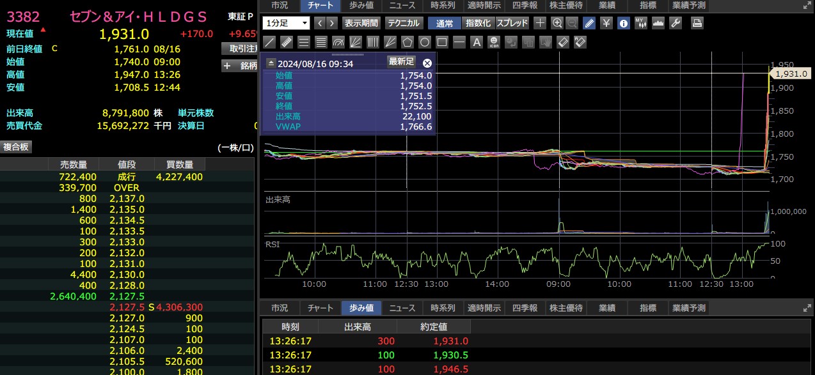Close the OHLC data popup
815x375 pixels.
[427, 63]
